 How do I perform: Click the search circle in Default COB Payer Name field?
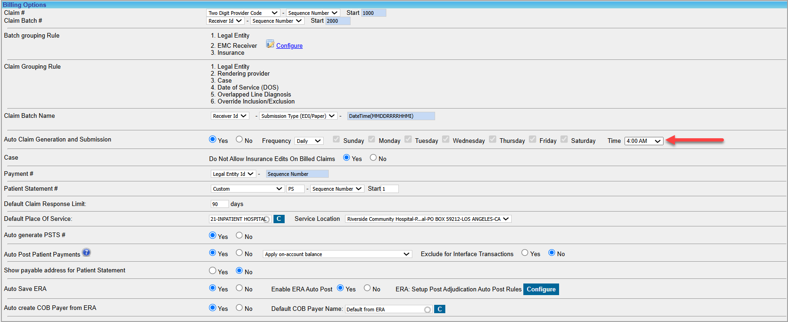click(x=427, y=309)
